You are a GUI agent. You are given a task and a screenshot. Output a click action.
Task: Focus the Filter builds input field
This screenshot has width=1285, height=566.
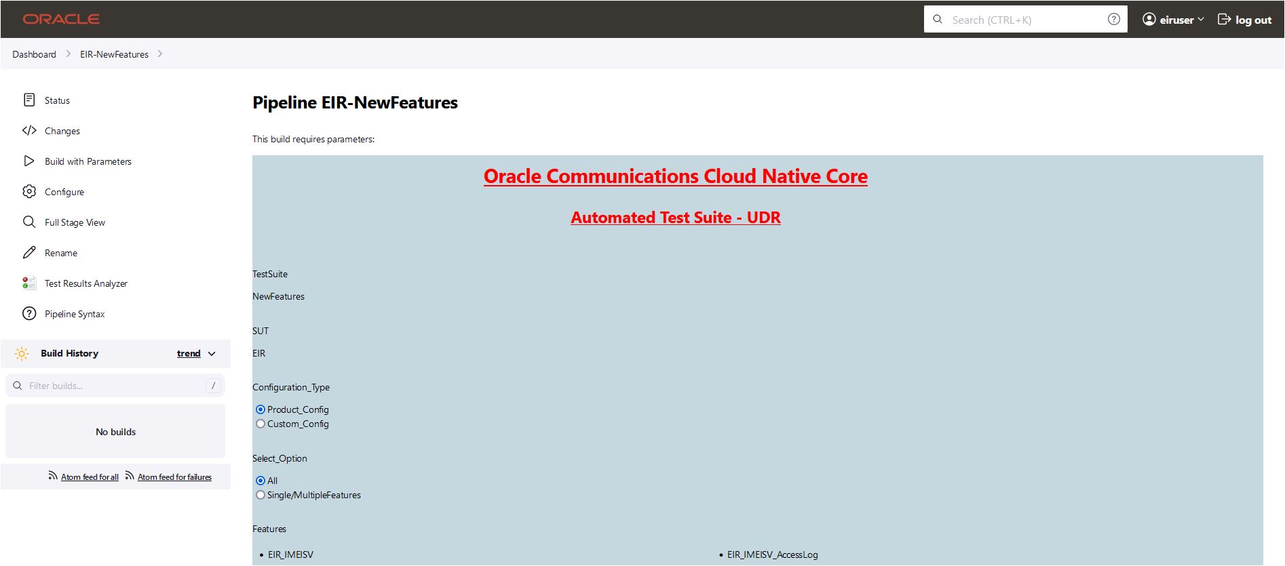[115, 386]
